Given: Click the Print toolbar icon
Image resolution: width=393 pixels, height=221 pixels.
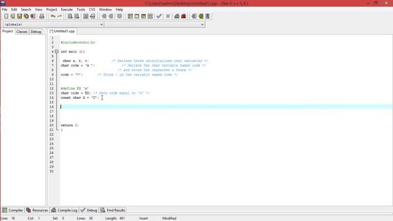Looking at the screenshot, I should [42, 17].
